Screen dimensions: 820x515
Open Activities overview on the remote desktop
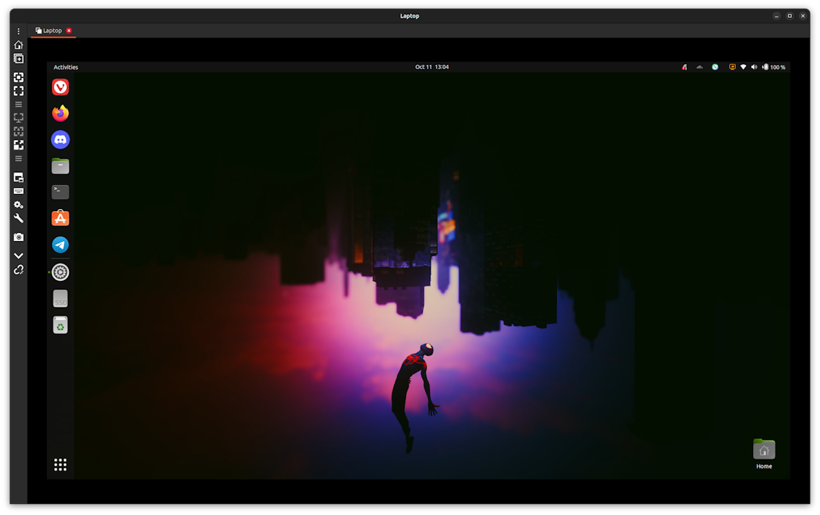click(x=66, y=67)
